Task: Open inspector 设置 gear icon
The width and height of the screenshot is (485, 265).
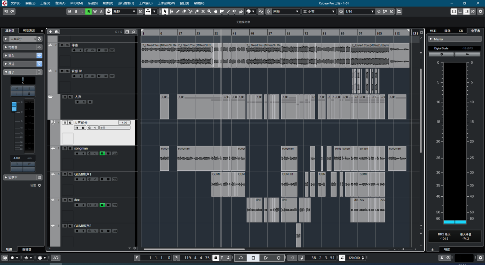Action: 39,185
